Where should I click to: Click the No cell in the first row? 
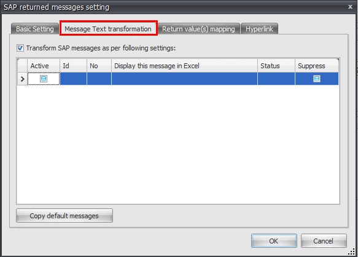pos(99,79)
